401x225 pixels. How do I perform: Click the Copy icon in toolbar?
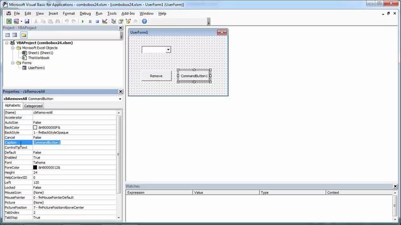[43, 21]
